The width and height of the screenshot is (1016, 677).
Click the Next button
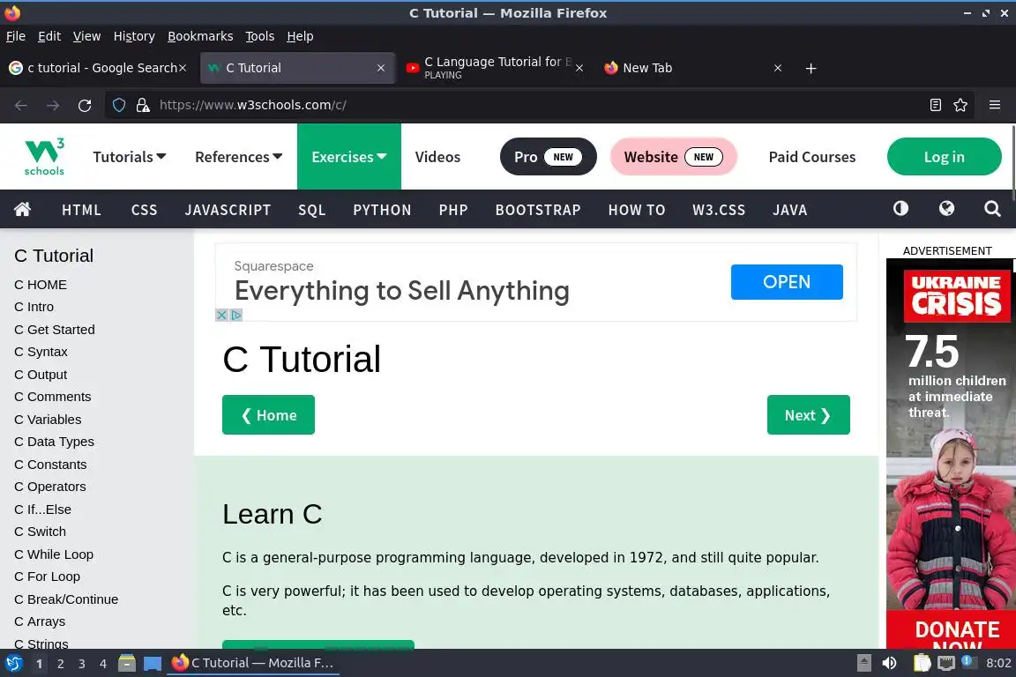pos(808,415)
